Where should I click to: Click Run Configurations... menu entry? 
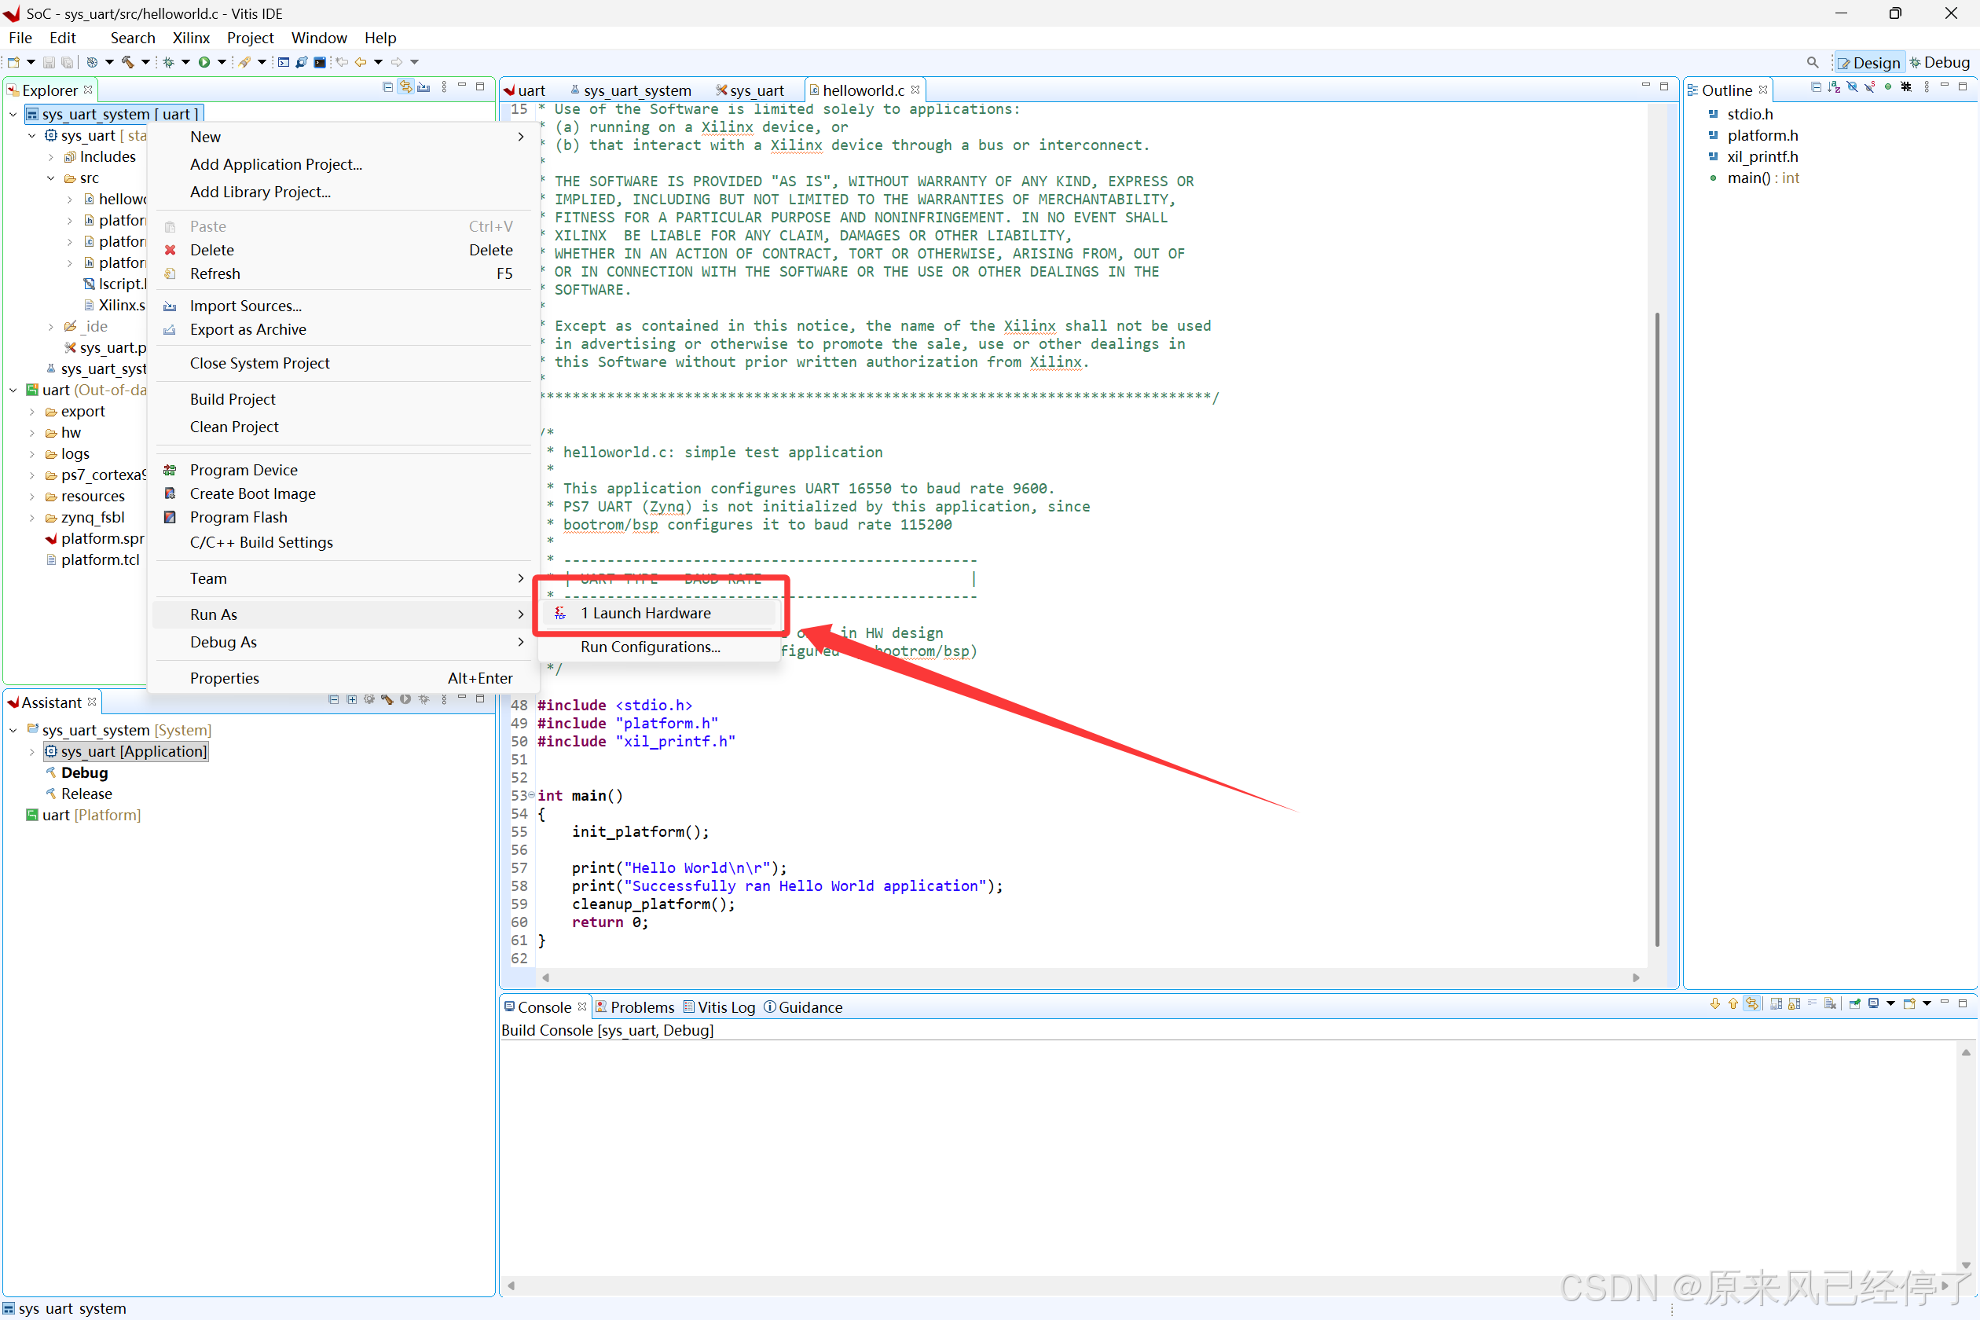pos(650,647)
